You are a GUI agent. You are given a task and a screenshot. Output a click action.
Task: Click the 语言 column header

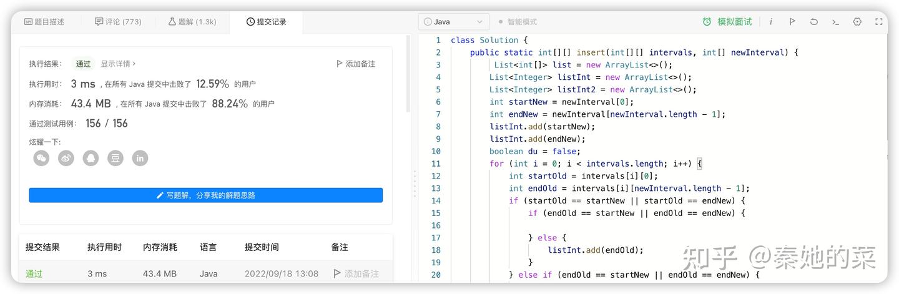point(208,247)
